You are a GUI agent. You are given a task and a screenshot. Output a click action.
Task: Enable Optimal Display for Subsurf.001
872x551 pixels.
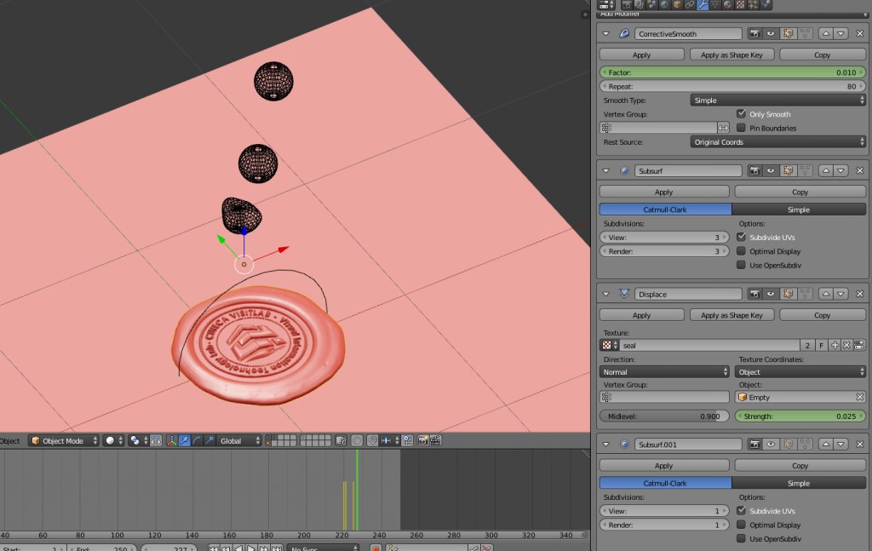coord(742,525)
